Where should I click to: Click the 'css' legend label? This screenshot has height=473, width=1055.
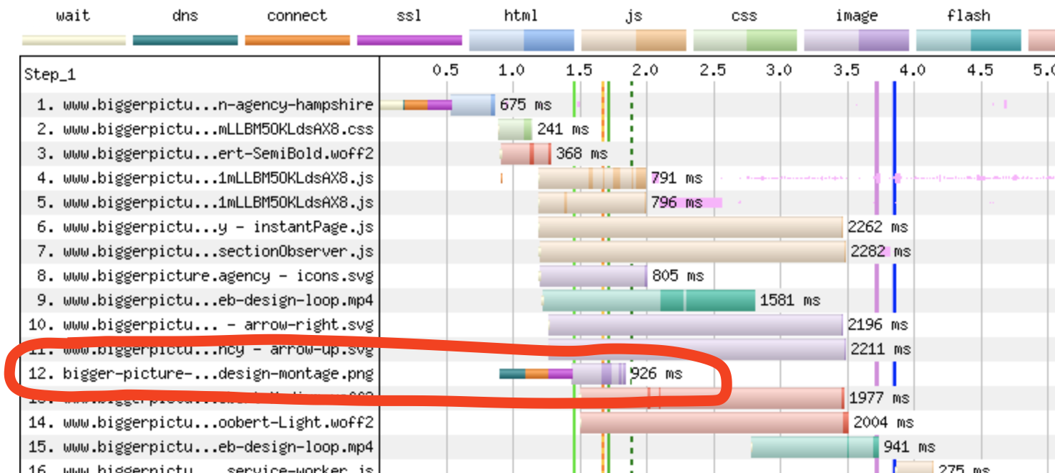coord(745,15)
